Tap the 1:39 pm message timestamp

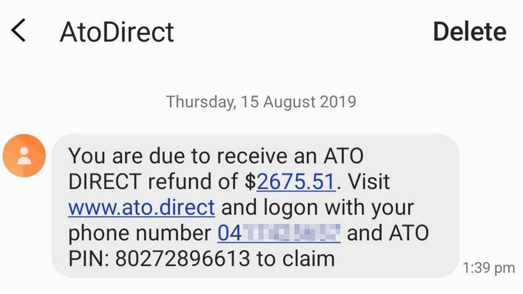[x=489, y=268]
